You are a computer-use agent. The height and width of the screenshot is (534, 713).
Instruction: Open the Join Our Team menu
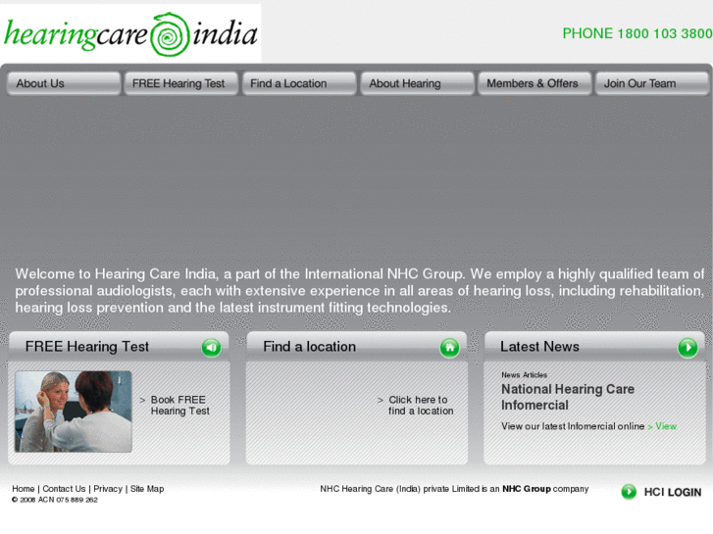coord(652,83)
